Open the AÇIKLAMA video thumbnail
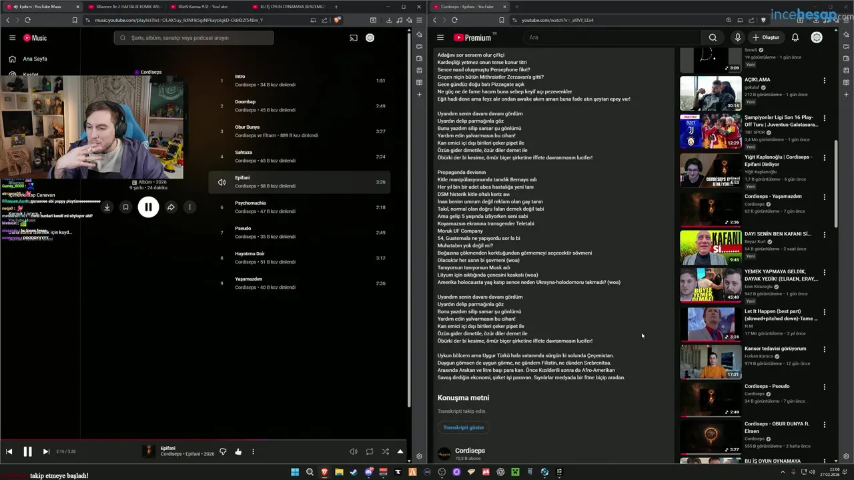The height and width of the screenshot is (480, 854). [711, 93]
